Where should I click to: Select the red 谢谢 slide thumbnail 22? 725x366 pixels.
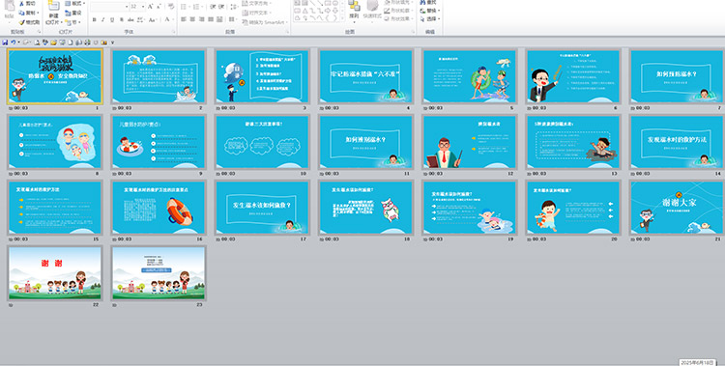point(55,272)
